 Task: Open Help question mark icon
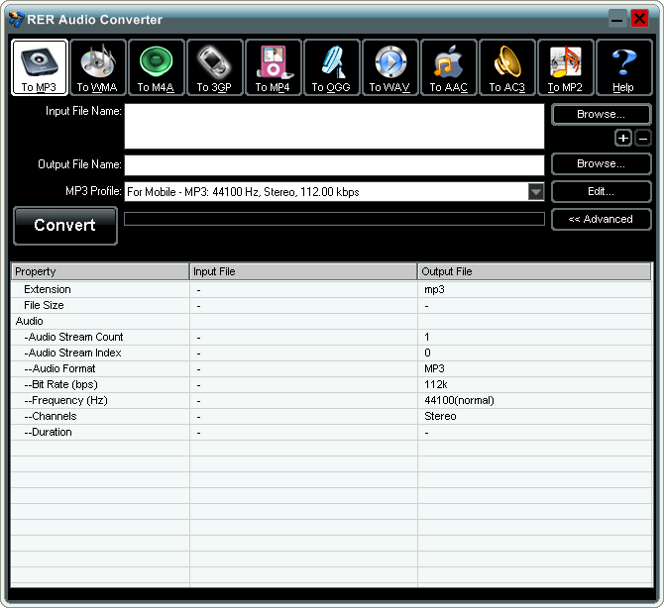click(x=623, y=67)
